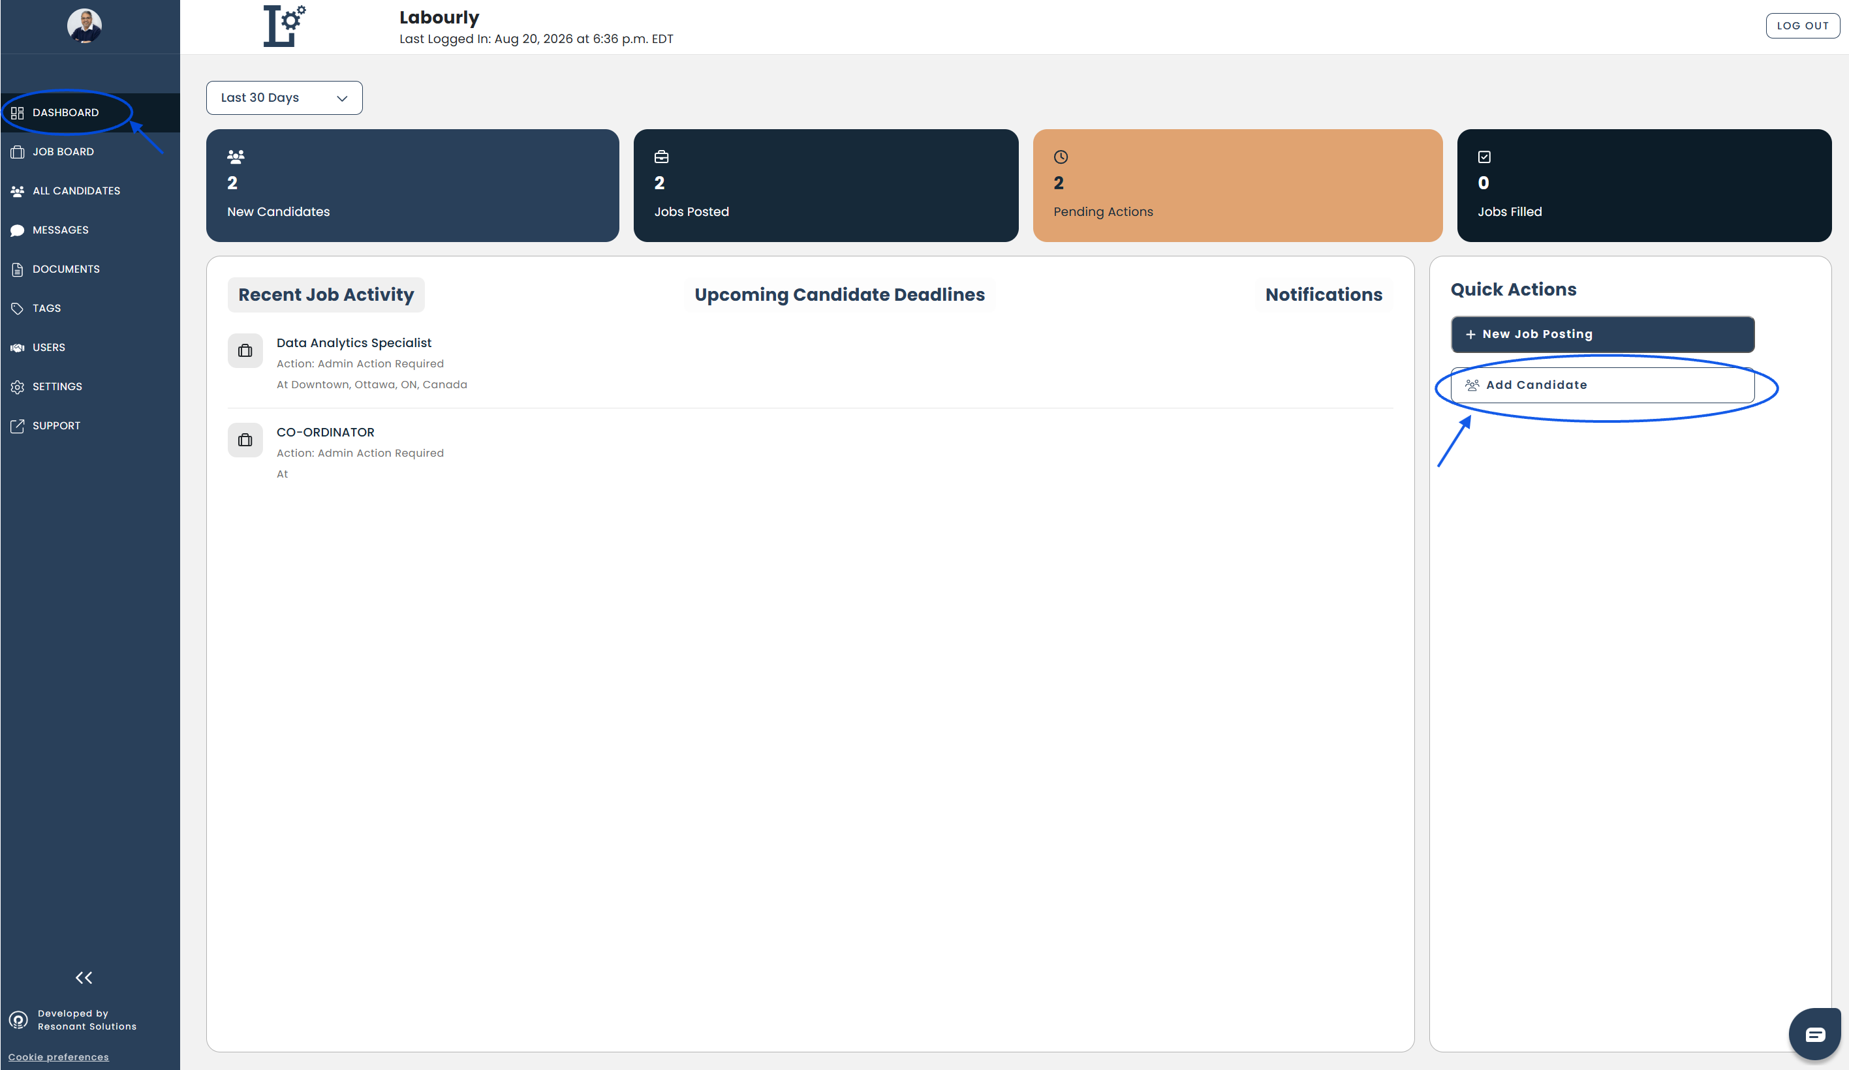Click the New Candidates group icon
Image resolution: width=1849 pixels, height=1070 pixels.
(x=236, y=157)
